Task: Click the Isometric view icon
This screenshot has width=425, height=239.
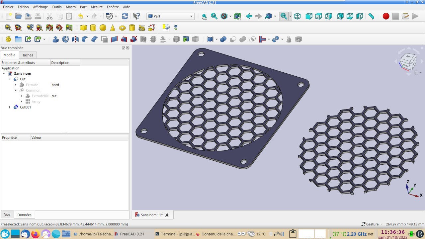Action: click(x=297, y=16)
